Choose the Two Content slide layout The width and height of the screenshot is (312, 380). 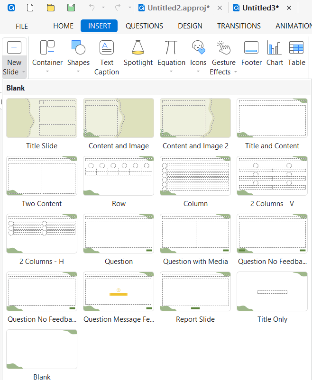[x=42, y=176]
